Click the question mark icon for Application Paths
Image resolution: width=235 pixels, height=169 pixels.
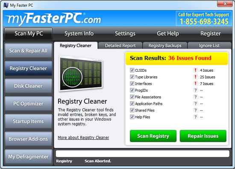pos(195,104)
